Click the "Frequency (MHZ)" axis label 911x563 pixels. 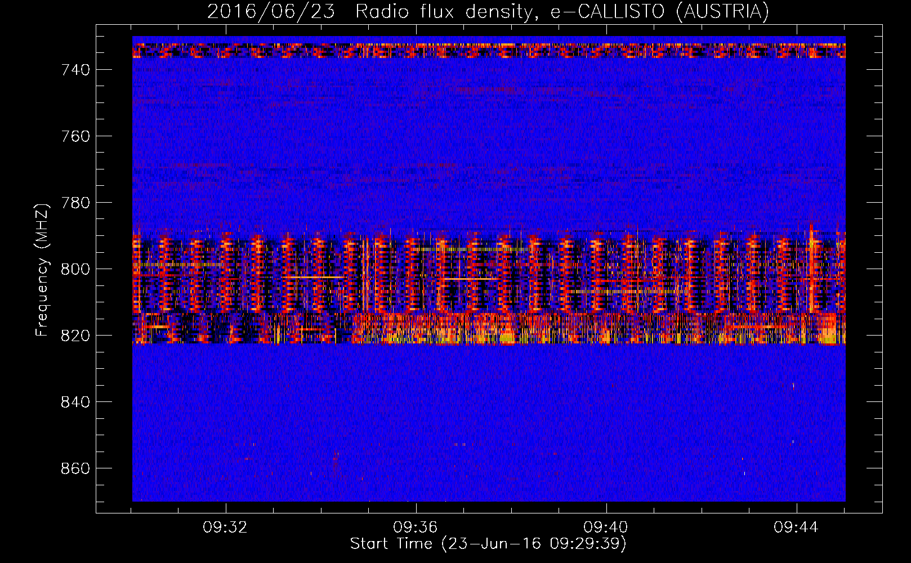click(x=42, y=270)
